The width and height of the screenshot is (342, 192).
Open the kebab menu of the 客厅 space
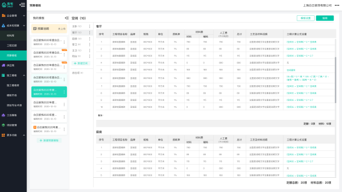tap(89, 33)
